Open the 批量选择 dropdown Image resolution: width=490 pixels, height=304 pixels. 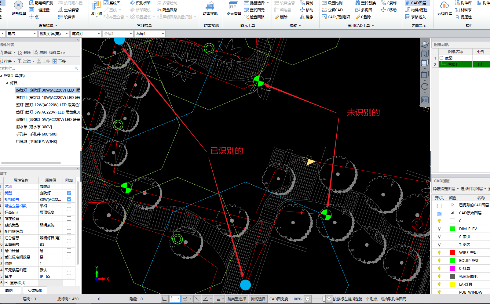[268, 3]
